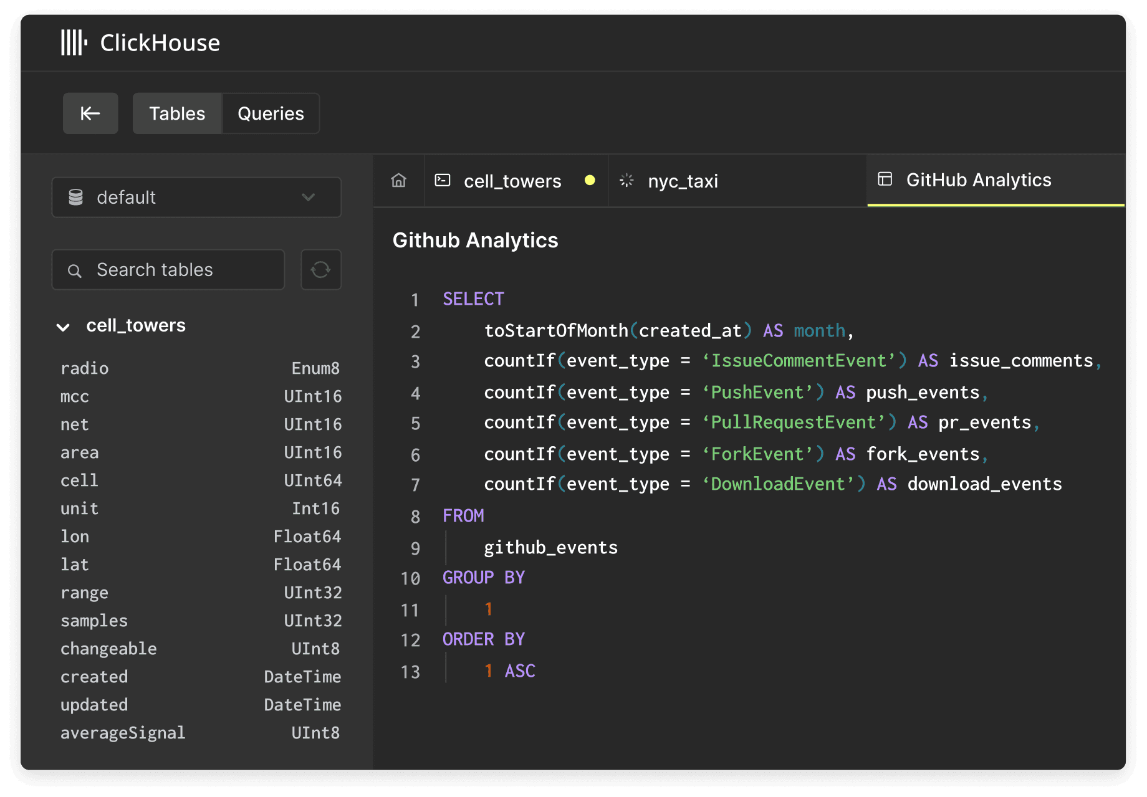The image size is (1147, 797).
Task: Open the database selector chevron
Action: point(307,198)
